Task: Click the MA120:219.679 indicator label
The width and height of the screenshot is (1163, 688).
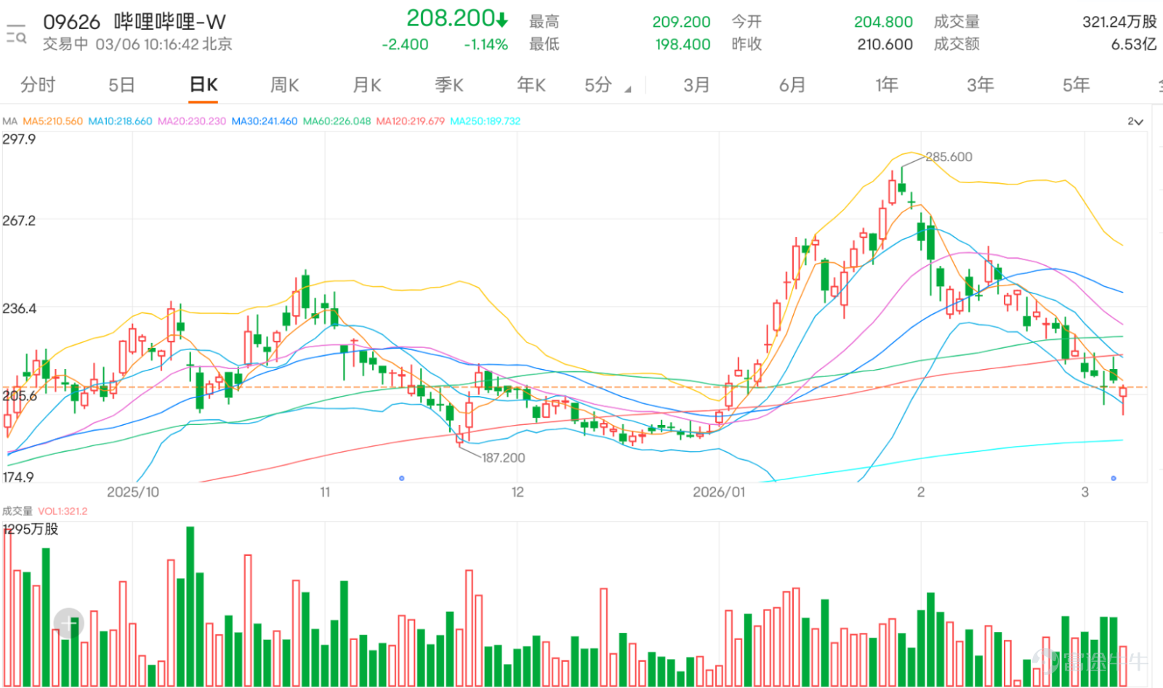Action: tap(411, 121)
